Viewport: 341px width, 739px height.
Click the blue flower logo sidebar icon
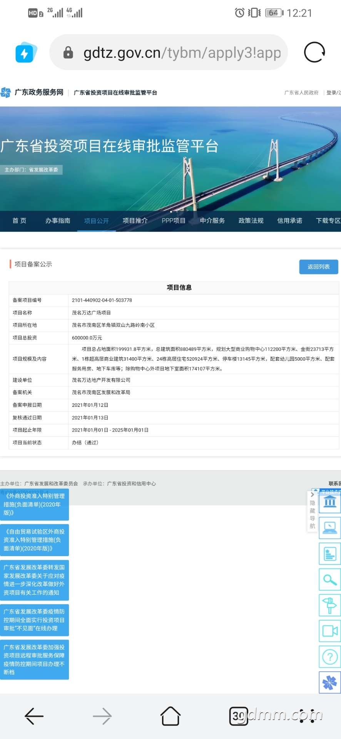[330, 683]
